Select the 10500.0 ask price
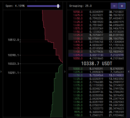The height and width of the screenshot is (118, 130). (x=78, y=38)
